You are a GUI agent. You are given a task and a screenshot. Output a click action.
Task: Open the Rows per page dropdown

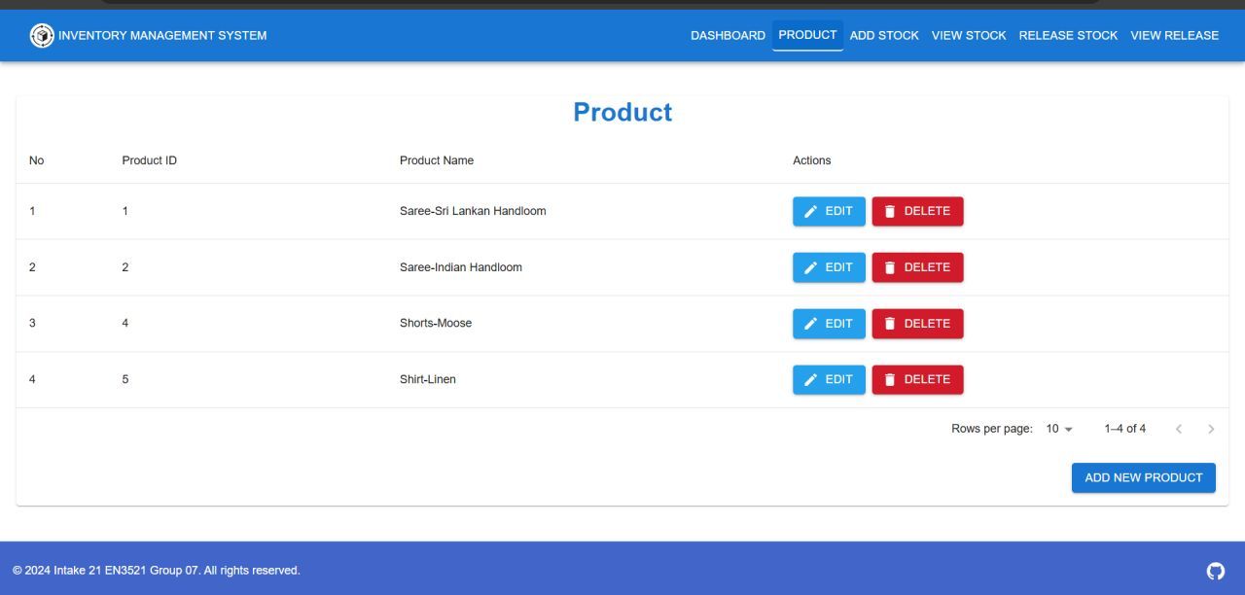[x=1058, y=428]
